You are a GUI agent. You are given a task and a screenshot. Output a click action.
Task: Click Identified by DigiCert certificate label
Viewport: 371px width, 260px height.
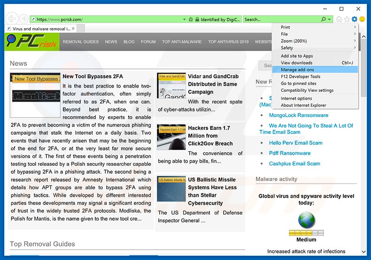220,20
